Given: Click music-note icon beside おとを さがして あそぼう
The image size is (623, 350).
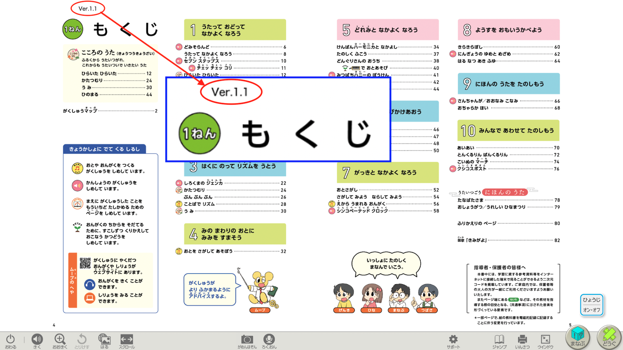Looking at the screenshot, I should click(179, 251).
